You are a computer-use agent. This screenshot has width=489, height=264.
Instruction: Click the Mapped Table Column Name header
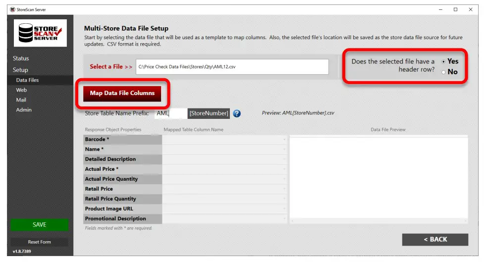[x=193, y=130]
